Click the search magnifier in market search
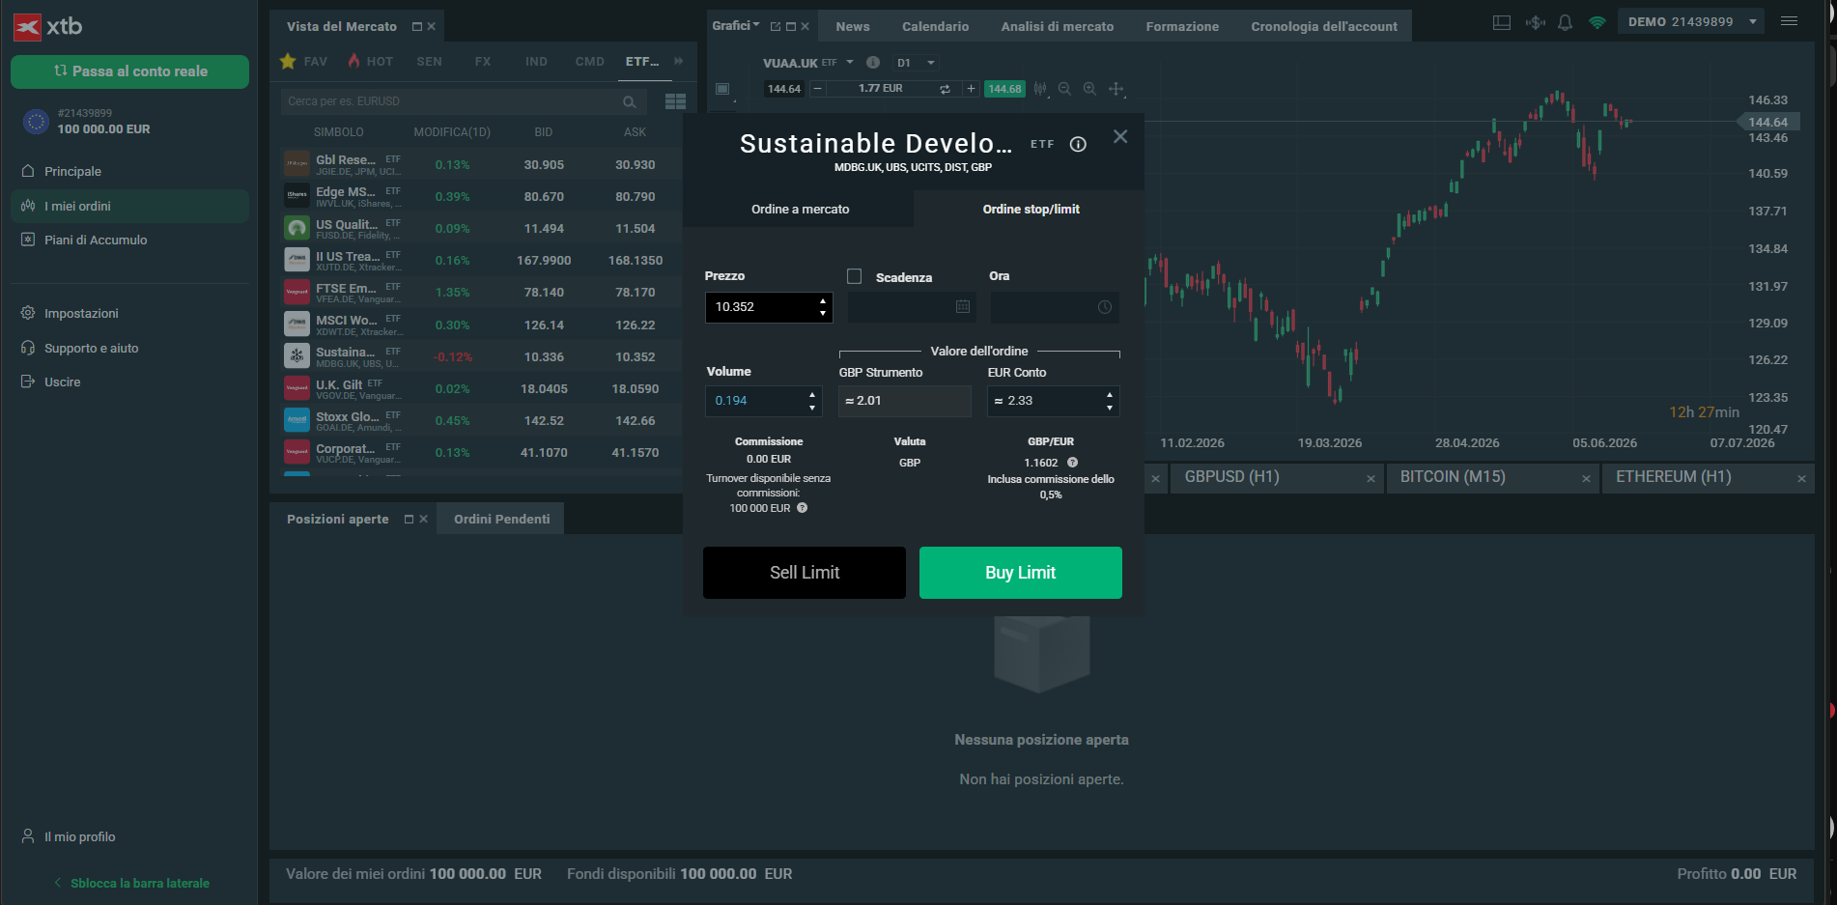The height and width of the screenshot is (905, 1837). (x=629, y=101)
